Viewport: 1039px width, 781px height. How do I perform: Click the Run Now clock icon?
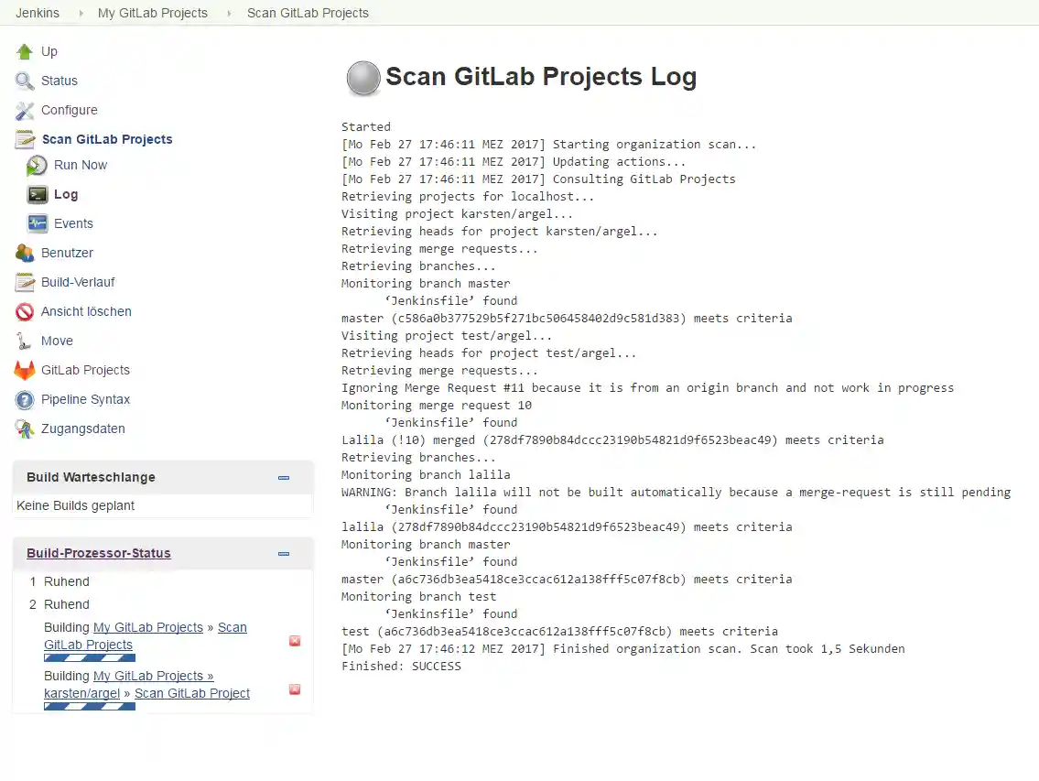click(38, 166)
